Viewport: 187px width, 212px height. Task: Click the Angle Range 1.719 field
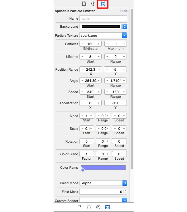coord(116,81)
